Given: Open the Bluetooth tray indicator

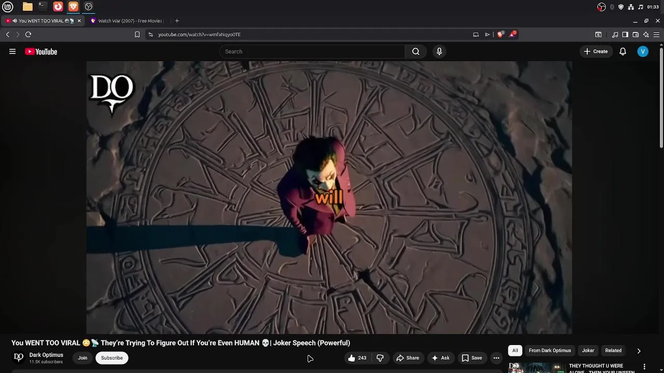Looking at the screenshot, I should [x=612, y=7].
